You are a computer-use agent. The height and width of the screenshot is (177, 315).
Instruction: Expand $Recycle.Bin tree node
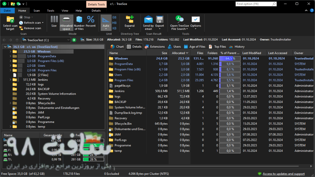10,103
